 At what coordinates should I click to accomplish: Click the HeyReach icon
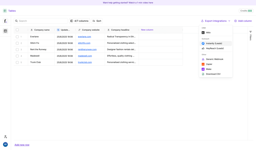203,49
